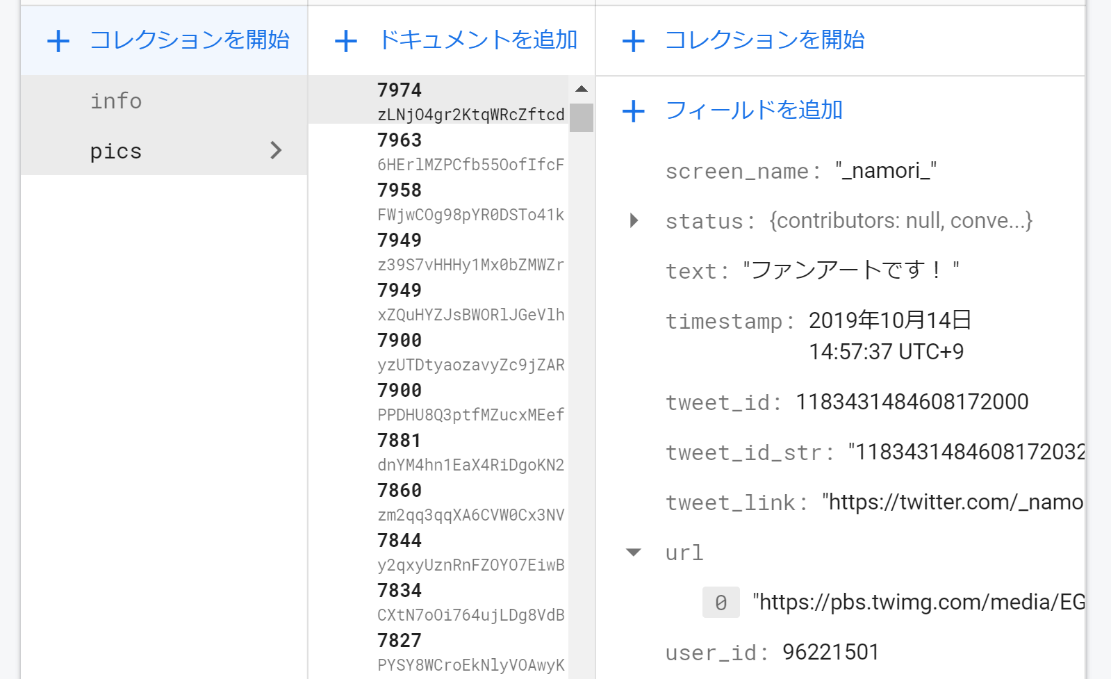The image size is (1111, 679).
Task: Open document 7963 6HErlMZPCfb55OofIfcF
Action: pyautogui.click(x=438, y=151)
